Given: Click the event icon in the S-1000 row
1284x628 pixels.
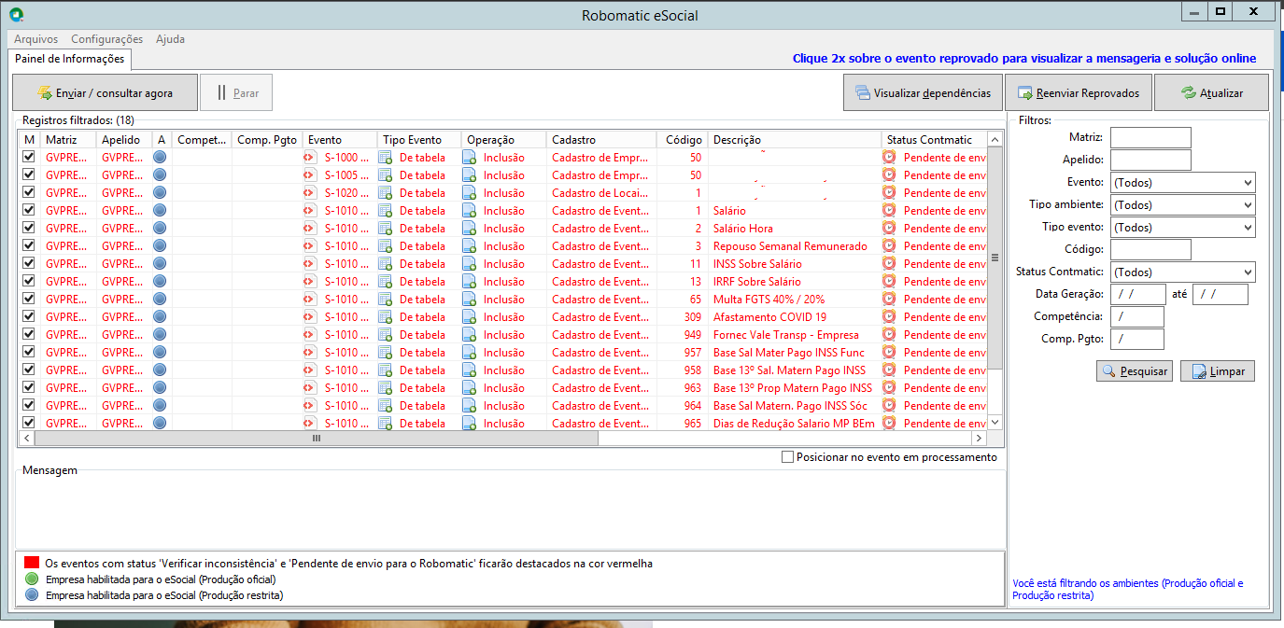Looking at the screenshot, I should point(310,158).
